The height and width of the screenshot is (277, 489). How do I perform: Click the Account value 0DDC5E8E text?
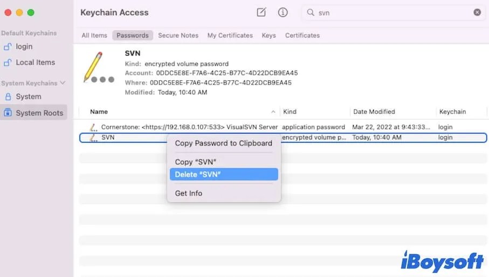coord(227,73)
